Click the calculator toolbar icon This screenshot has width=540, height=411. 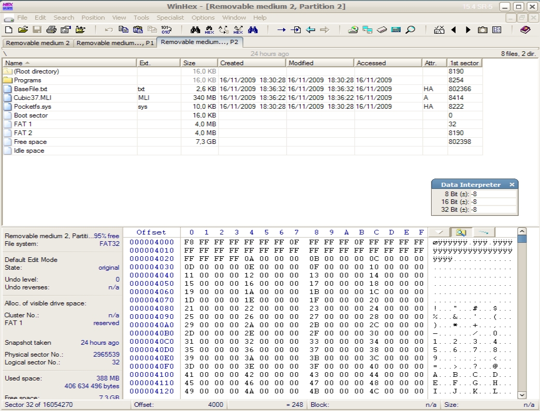point(396,30)
